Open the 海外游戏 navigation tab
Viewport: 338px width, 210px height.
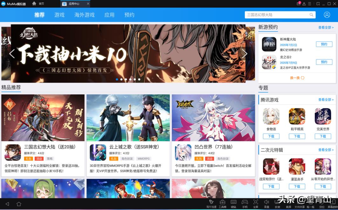pos(85,15)
